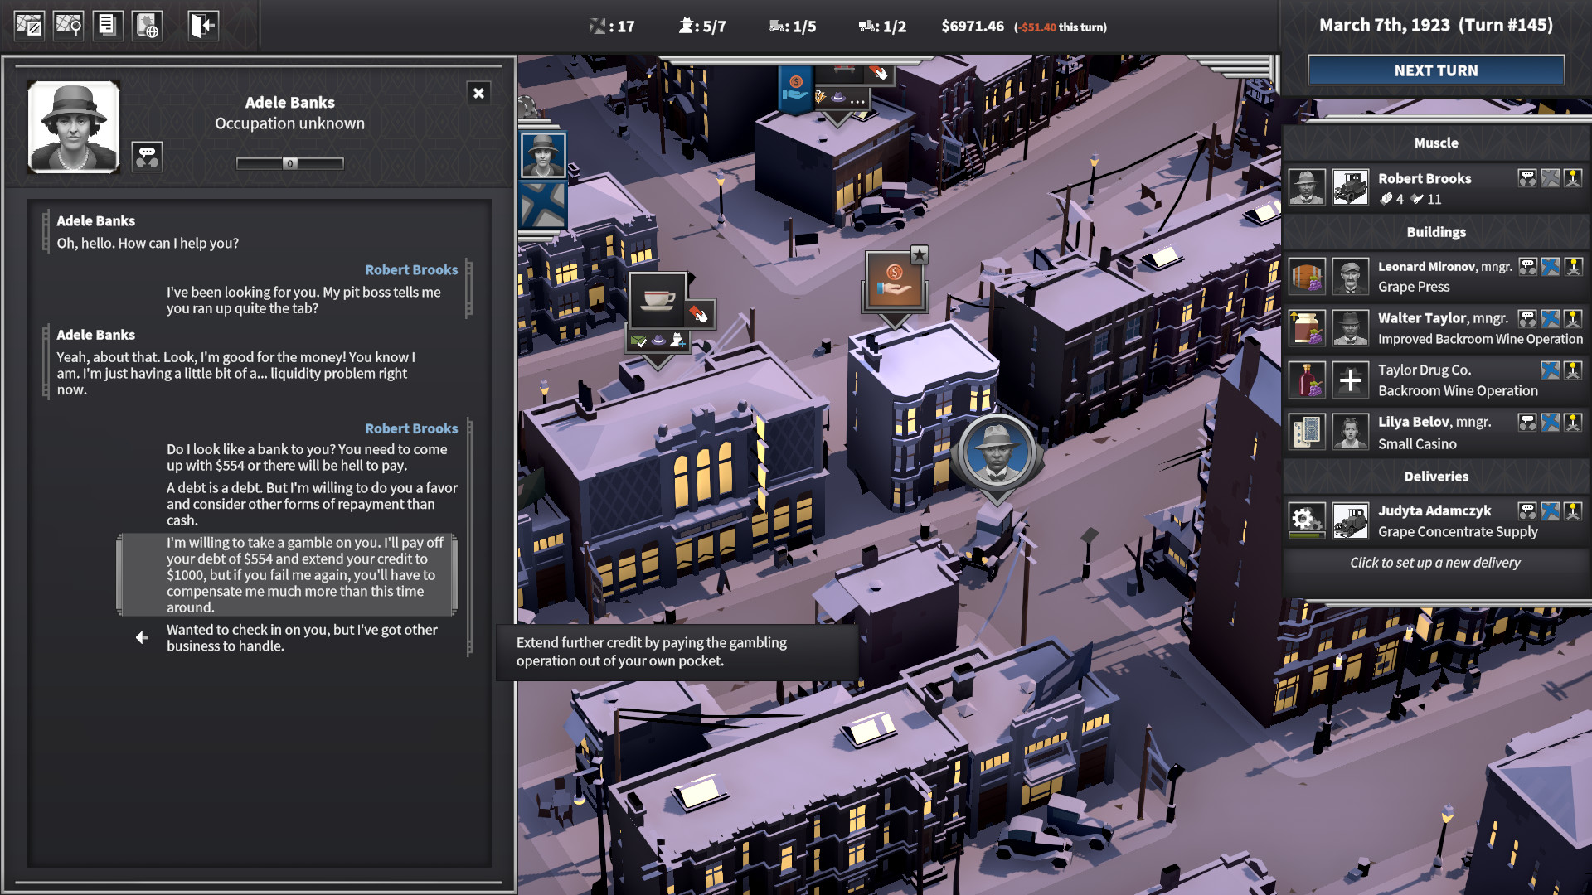The height and width of the screenshot is (895, 1592).
Task: Toggle the blue crossed-arms icon for Leonard Mironov
Action: [1550, 266]
